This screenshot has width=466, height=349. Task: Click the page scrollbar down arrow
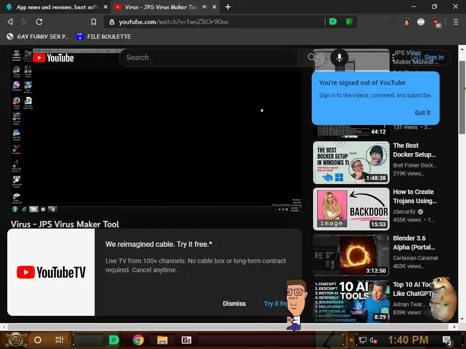coord(462,319)
